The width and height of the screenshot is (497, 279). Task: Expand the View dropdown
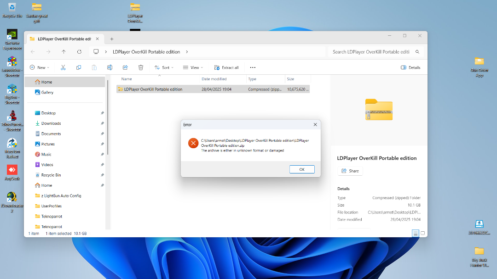193,67
